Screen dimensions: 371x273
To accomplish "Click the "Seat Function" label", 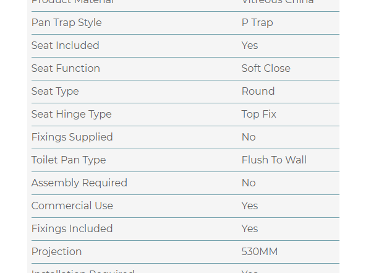I will click(66, 69).
